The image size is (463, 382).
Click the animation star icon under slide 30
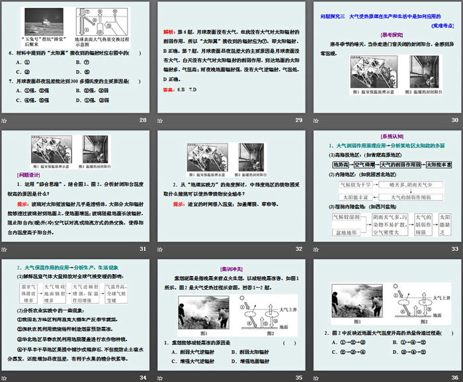[315, 120]
